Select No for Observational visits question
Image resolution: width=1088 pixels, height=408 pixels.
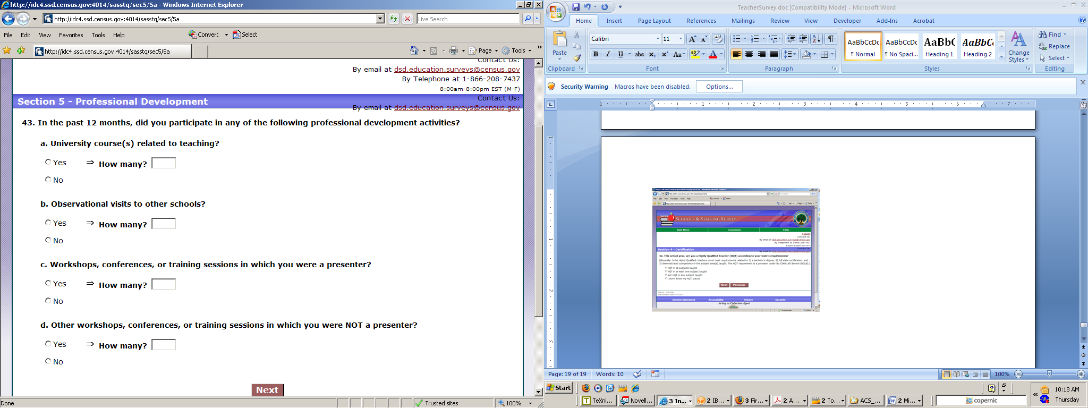48,240
